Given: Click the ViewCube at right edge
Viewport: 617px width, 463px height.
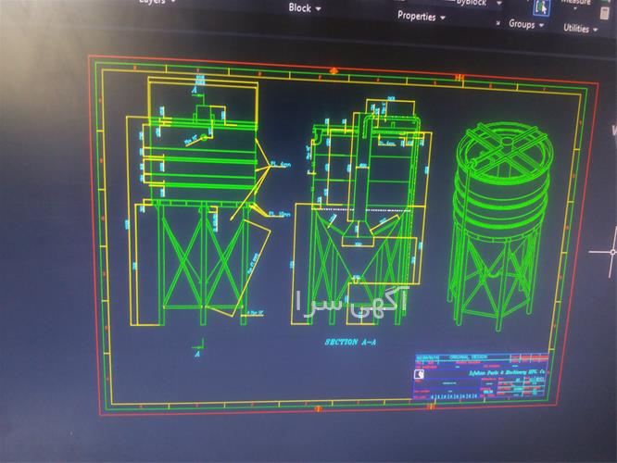Looking at the screenshot, I should point(613,130).
